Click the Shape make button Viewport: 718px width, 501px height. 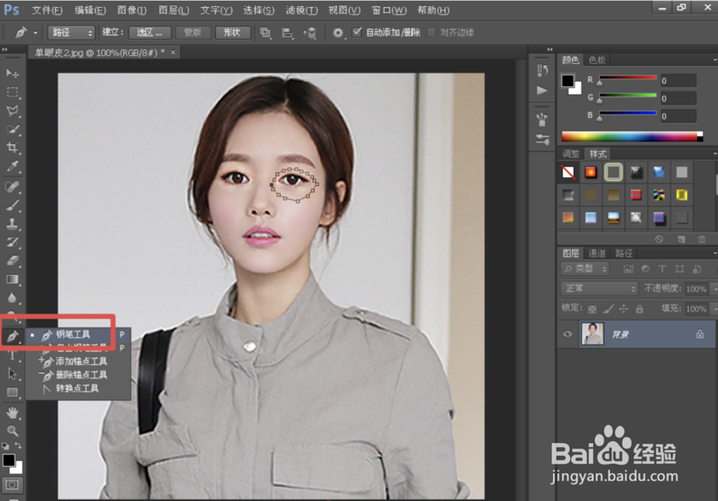[x=232, y=32]
